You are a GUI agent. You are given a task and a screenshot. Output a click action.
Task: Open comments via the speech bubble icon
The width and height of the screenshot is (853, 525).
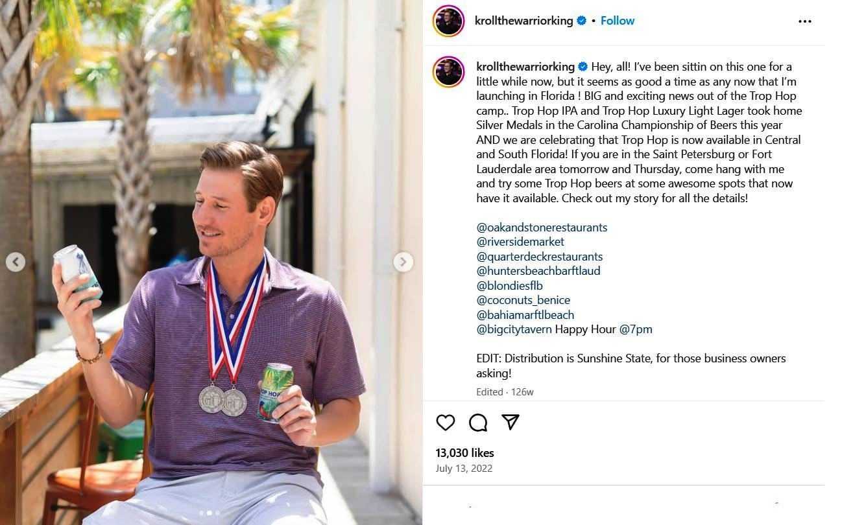tap(478, 423)
